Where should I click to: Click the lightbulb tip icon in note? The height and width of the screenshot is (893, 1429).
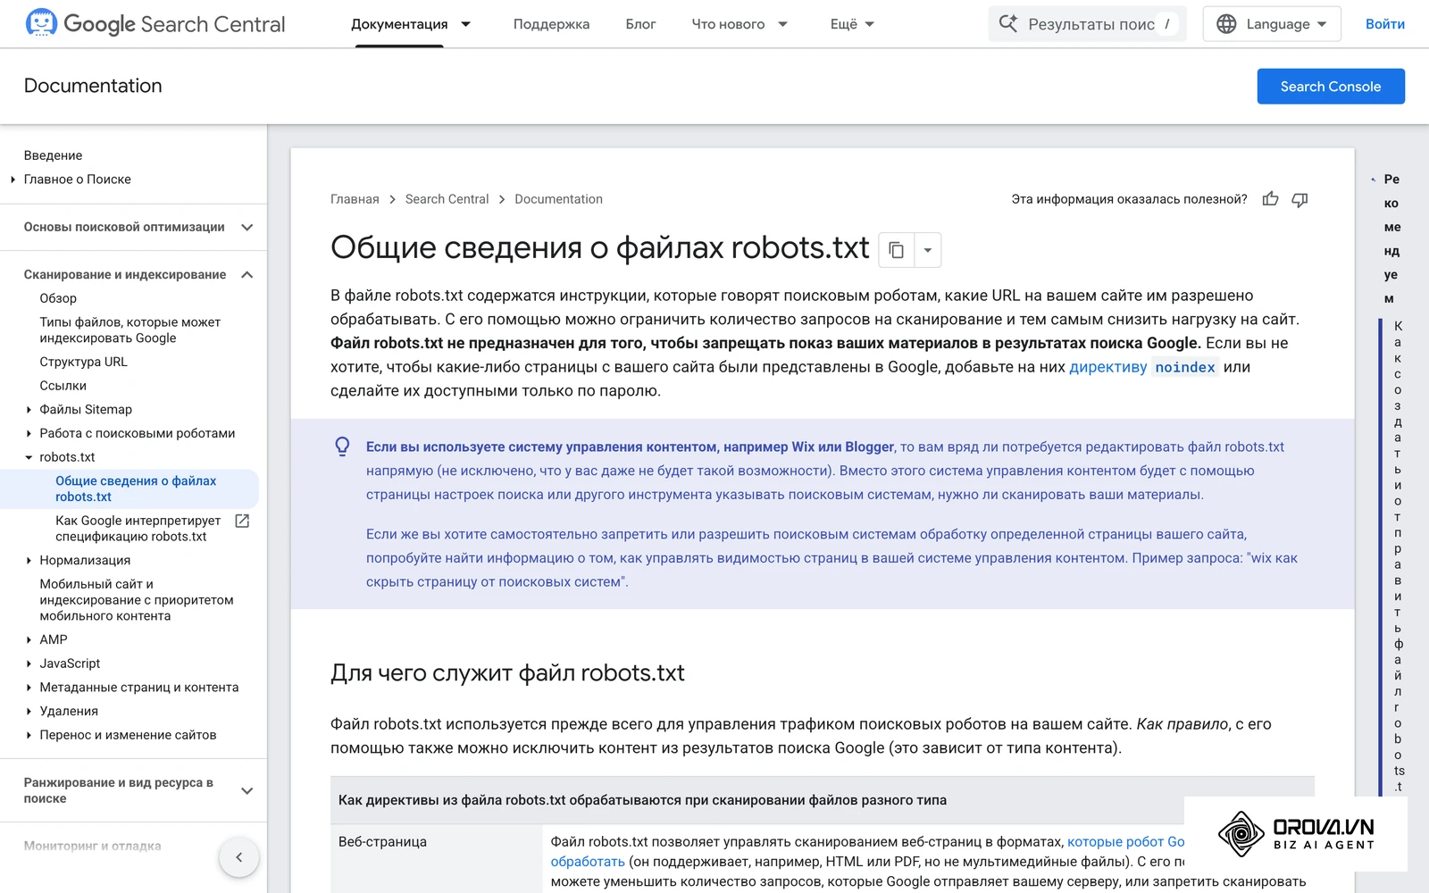(x=342, y=446)
